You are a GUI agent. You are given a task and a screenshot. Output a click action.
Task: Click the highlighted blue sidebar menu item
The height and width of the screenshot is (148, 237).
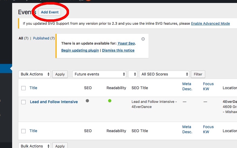click(6, 68)
